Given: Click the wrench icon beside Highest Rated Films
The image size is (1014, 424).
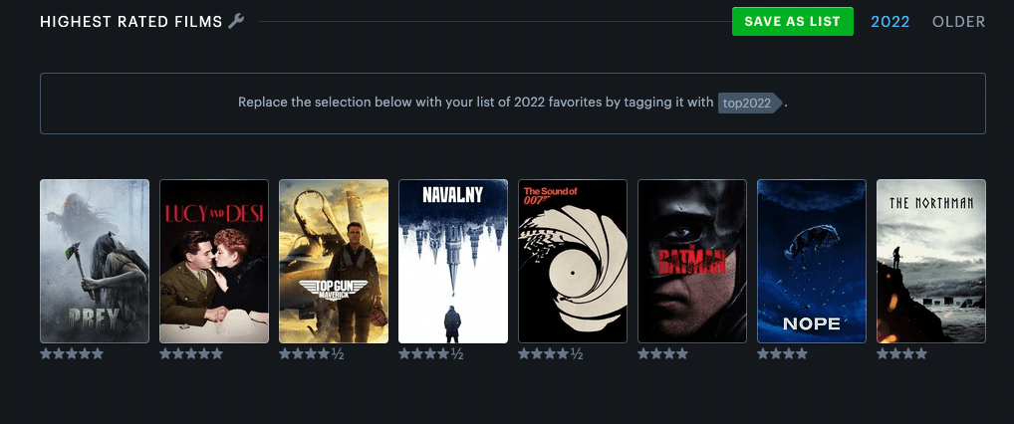Looking at the screenshot, I should click(236, 21).
